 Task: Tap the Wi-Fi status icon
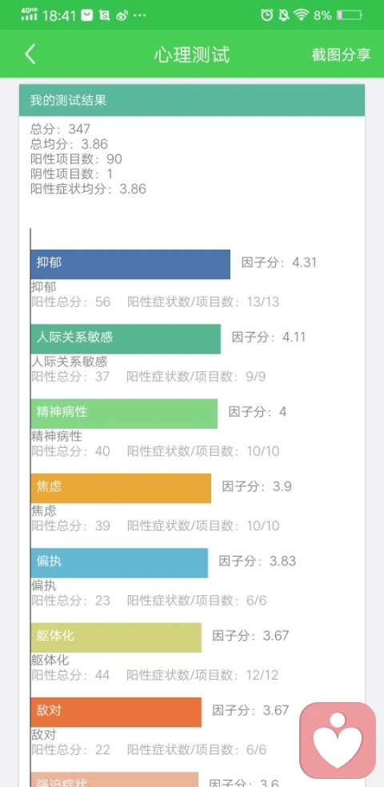[x=301, y=15]
